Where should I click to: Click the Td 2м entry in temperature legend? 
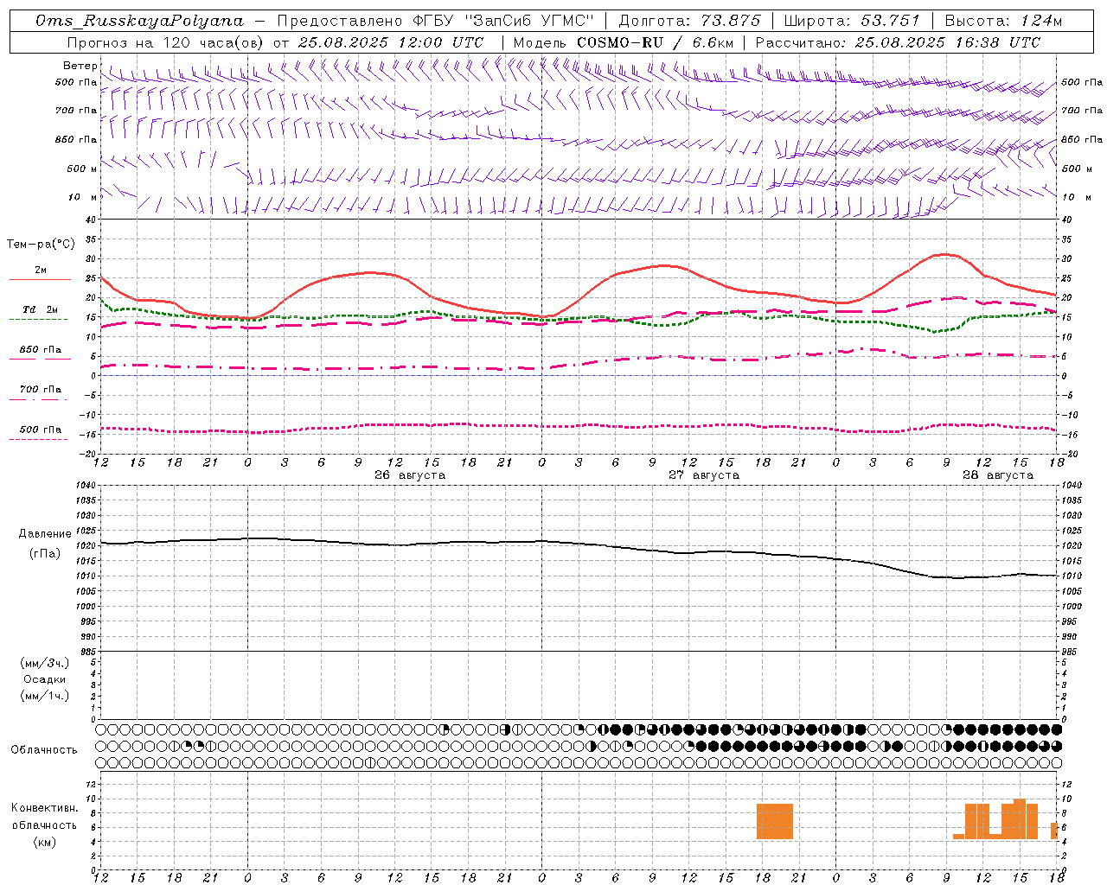click(x=41, y=309)
